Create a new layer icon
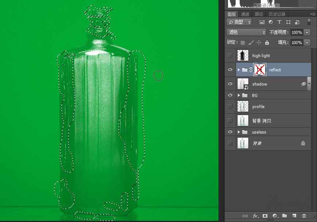 pyautogui.click(x=294, y=216)
